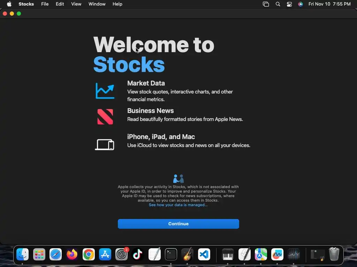Click the Apple News icon
The height and width of the screenshot is (267, 357).
click(105, 117)
